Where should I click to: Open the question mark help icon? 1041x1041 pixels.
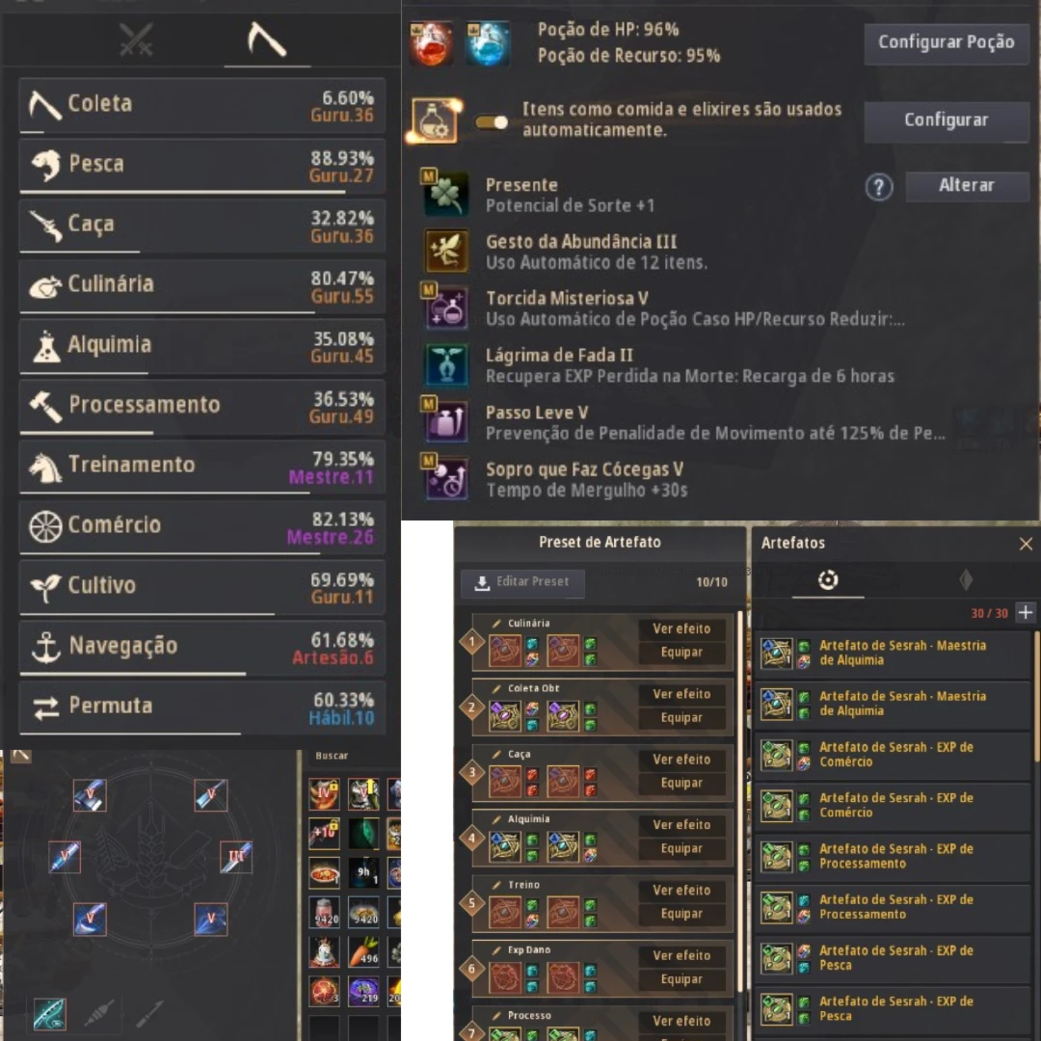pyautogui.click(x=878, y=187)
